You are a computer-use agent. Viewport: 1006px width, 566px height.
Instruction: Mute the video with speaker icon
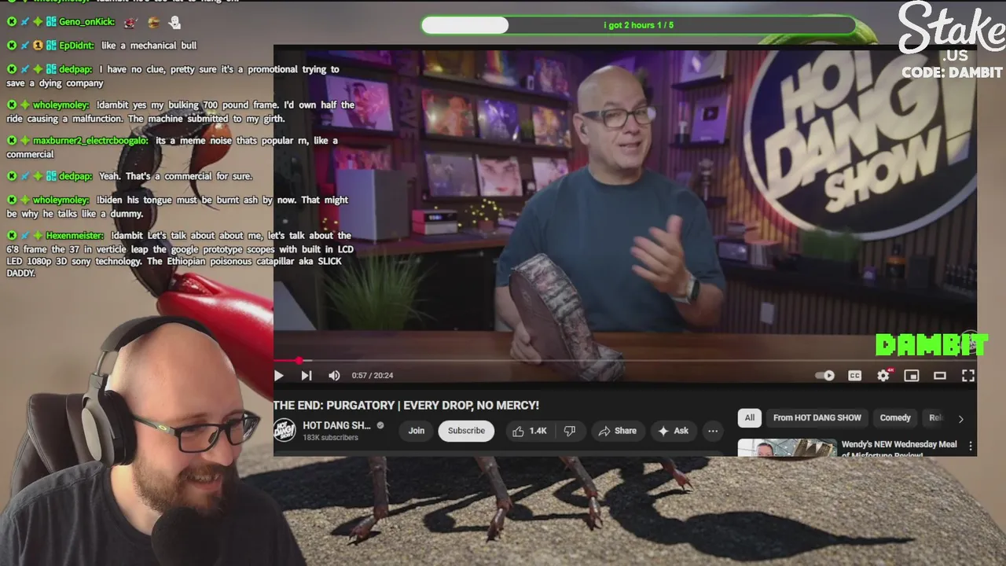click(334, 376)
